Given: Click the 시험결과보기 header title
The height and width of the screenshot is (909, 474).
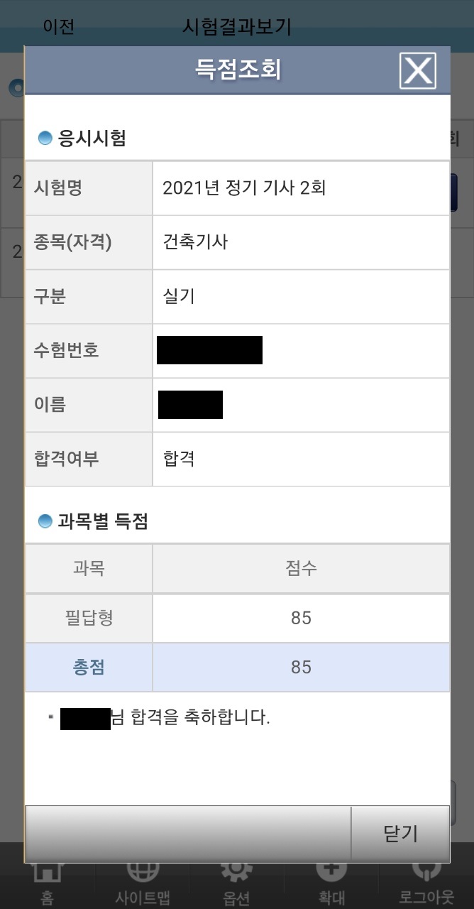Looking at the screenshot, I should tap(237, 27).
